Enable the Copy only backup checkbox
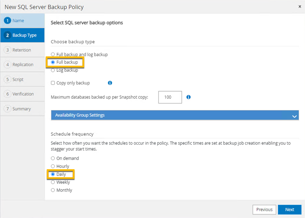Screen dimensions: 305x218 tap(53, 83)
